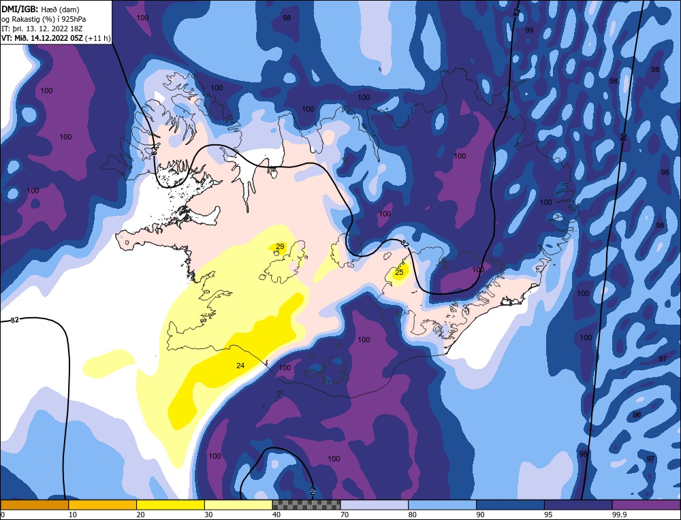Click the legend tick label '20'
This screenshot has height=520, width=681.
140,515
